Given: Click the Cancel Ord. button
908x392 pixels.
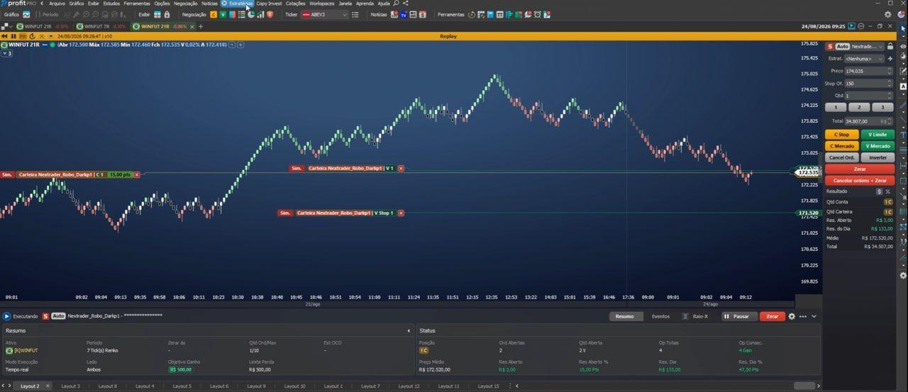Looking at the screenshot, I should (841, 157).
